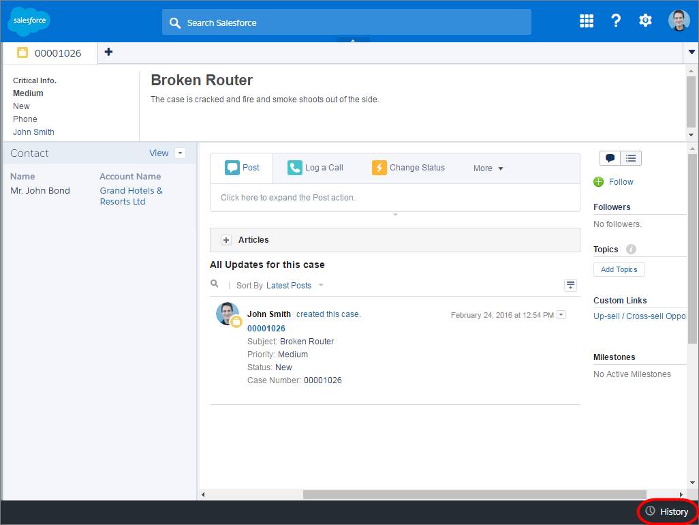Click John Smith's feed avatar

228,313
